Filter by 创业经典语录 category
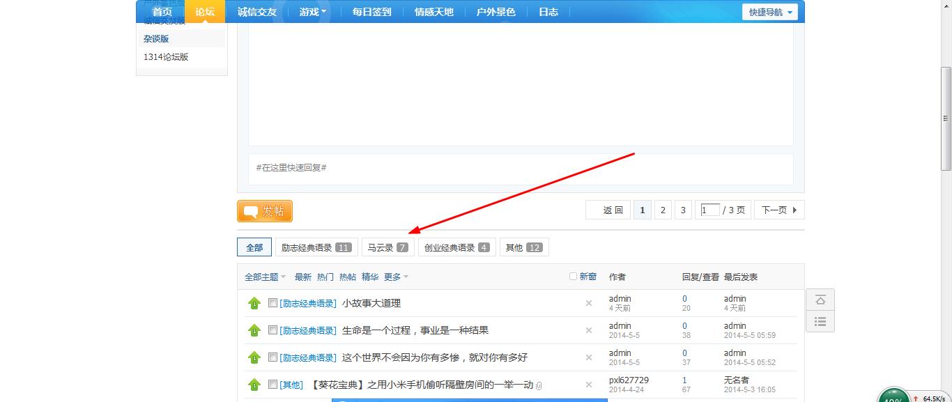 pyautogui.click(x=456, y=247)
